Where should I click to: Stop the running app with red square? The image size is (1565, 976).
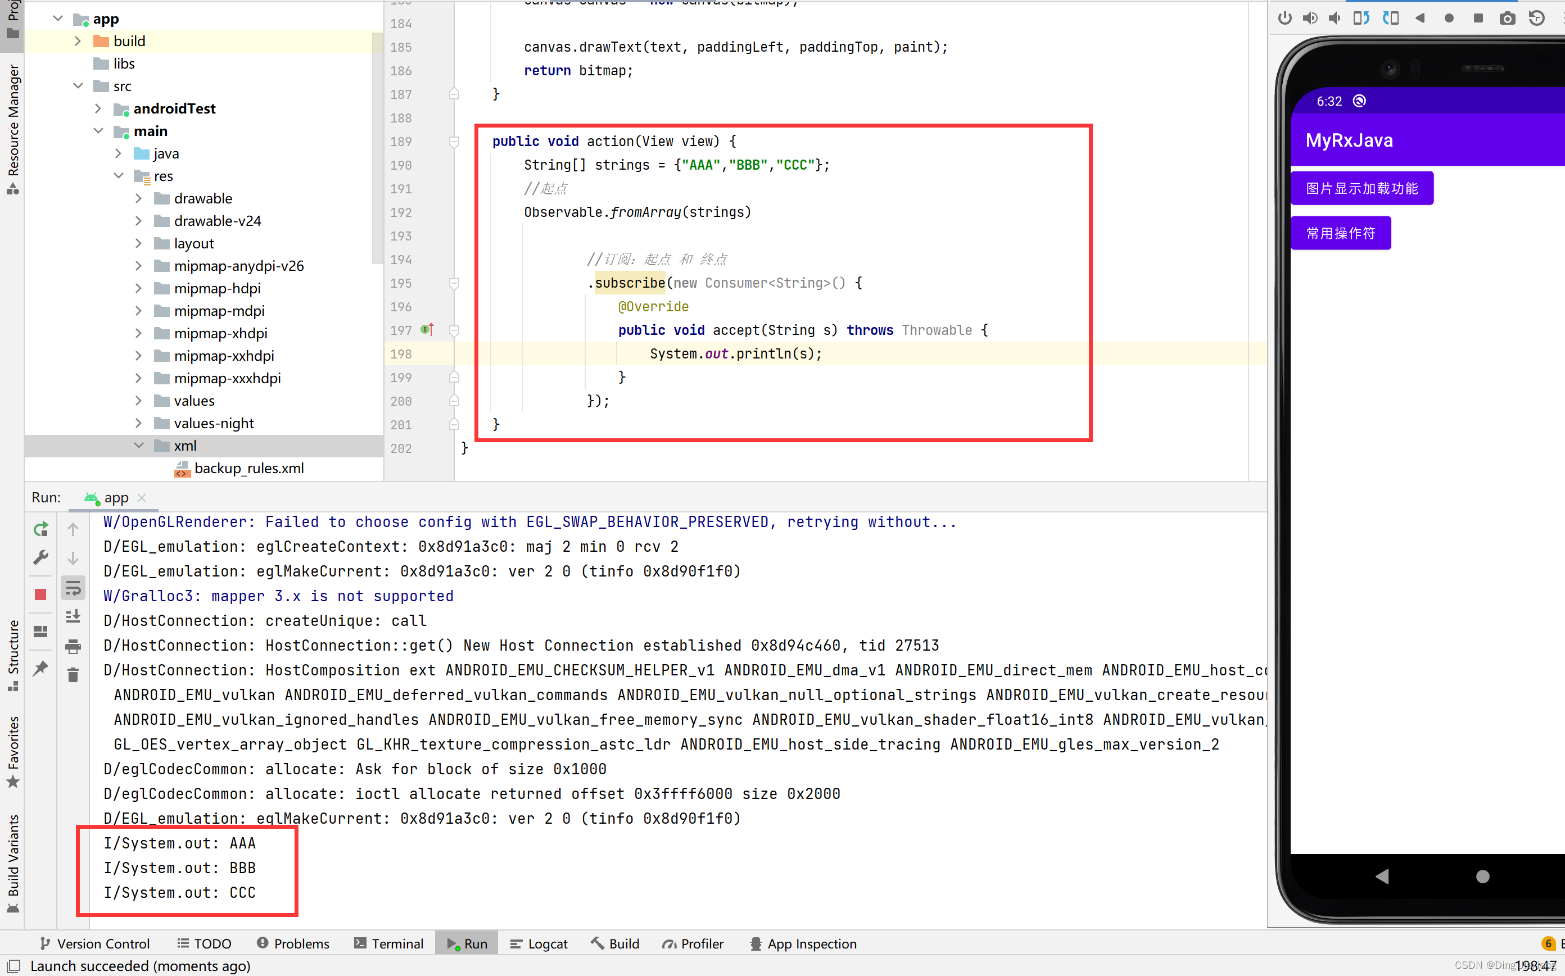tap(40, 594)
